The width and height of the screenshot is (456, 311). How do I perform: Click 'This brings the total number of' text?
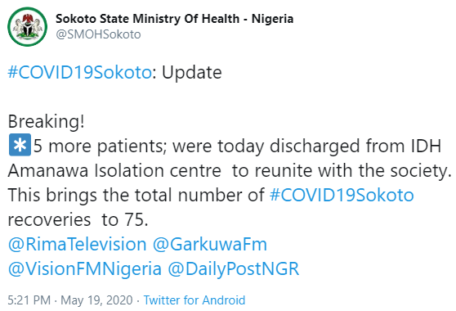pos(136,195)
